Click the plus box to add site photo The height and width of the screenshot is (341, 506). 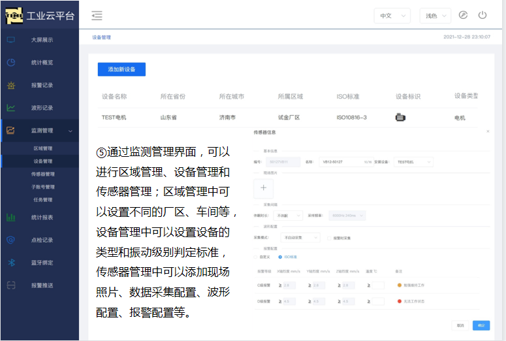click(x=263, y=187)
